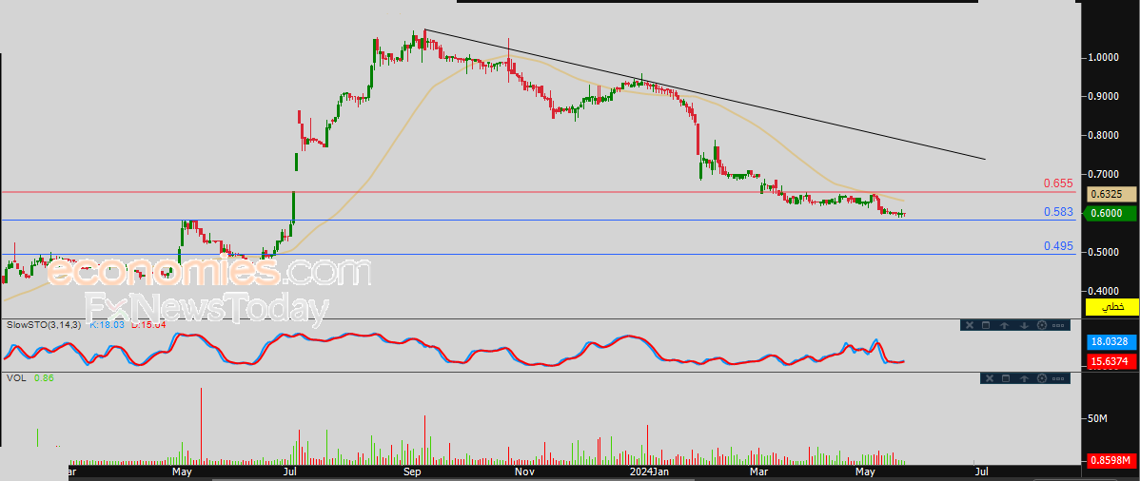This screenshot has width=1140, height=481.
Task: Click the 0.495 support level label
Action: [x=1059, y=246]
